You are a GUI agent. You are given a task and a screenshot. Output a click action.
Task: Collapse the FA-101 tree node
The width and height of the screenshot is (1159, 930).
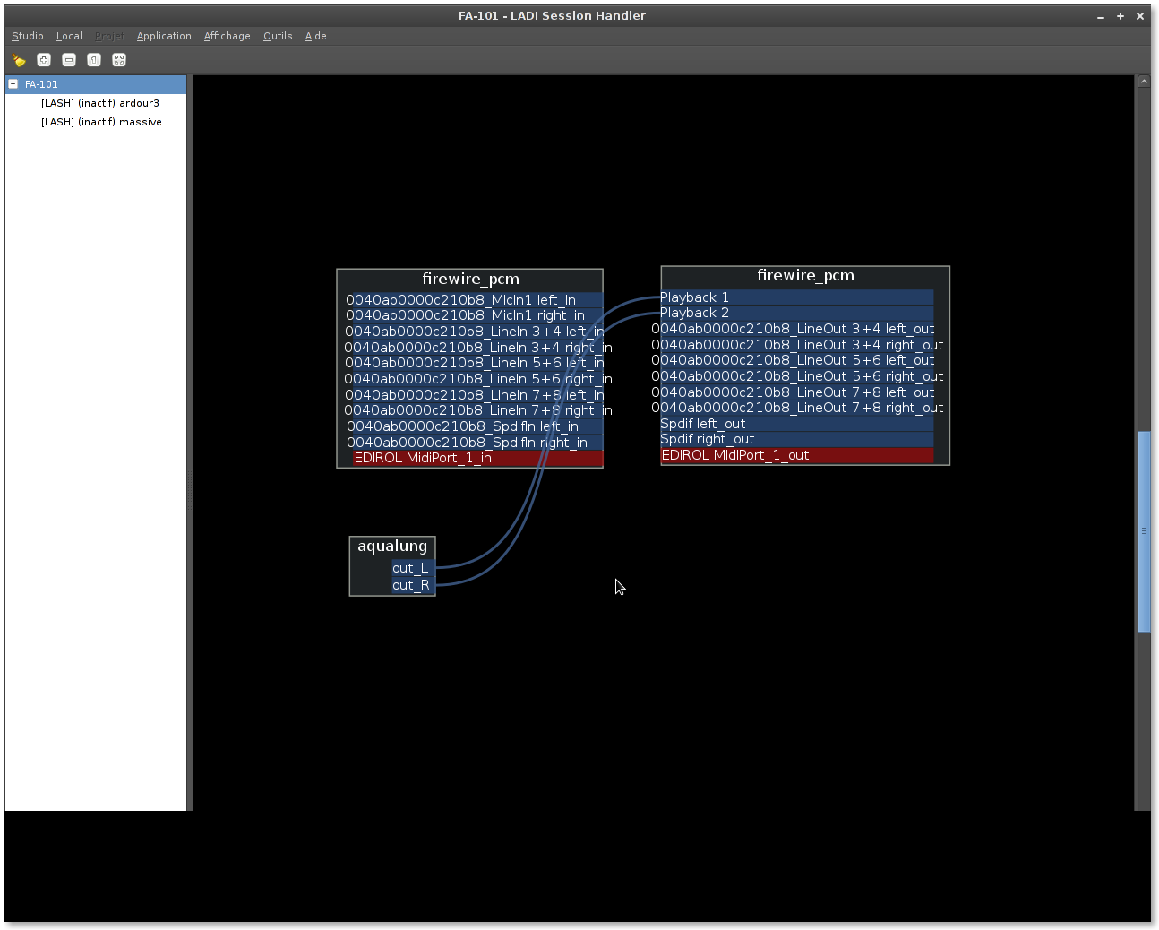coord(13,84)
